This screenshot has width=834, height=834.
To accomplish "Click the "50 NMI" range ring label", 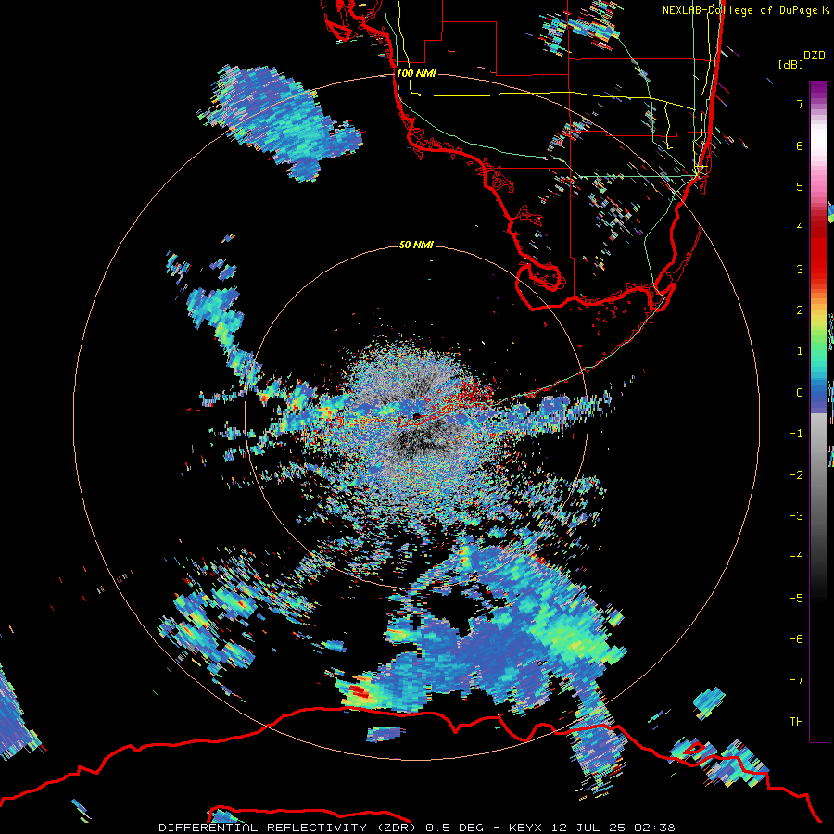I will [416, 245].
